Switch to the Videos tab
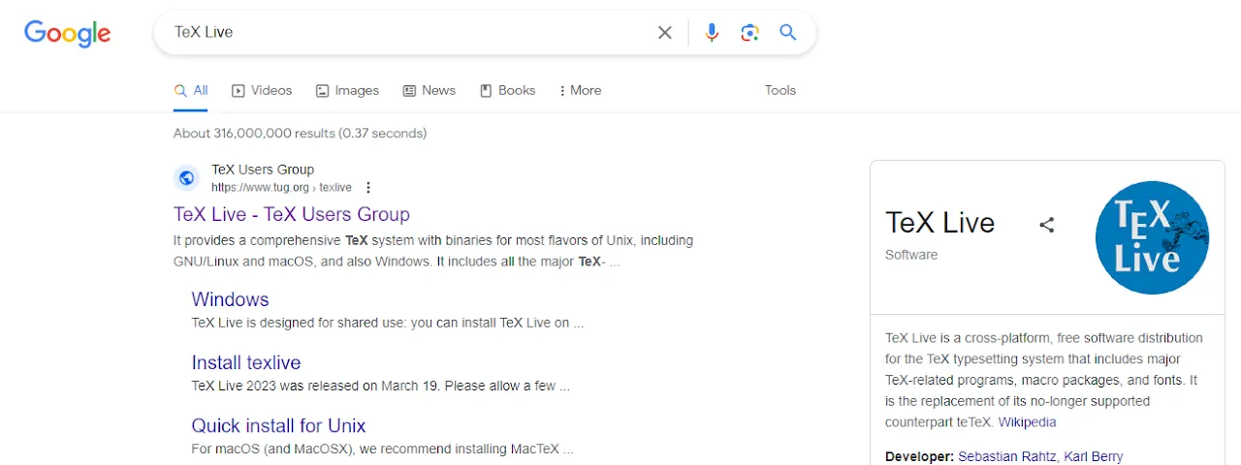Screen dimensions: 1241x465 (262, 90)
